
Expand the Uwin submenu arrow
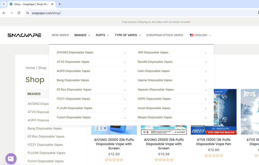206,72
